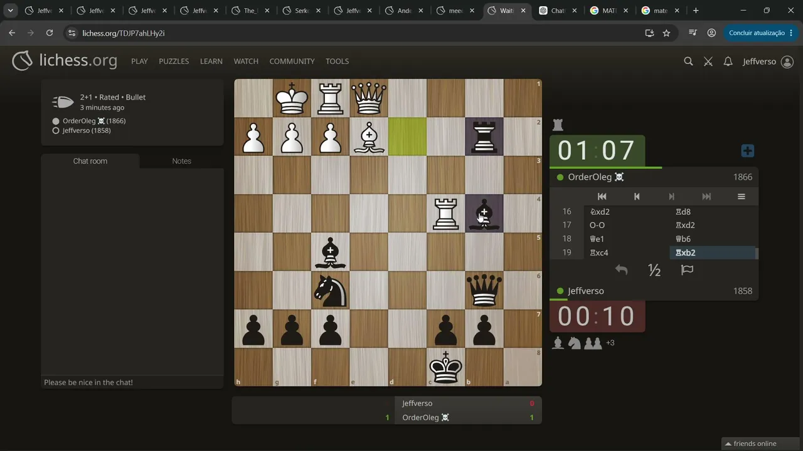Click the browser address bar URL
Screen dimensions: 803x451
pyautogui.click(x=124, y=33)
